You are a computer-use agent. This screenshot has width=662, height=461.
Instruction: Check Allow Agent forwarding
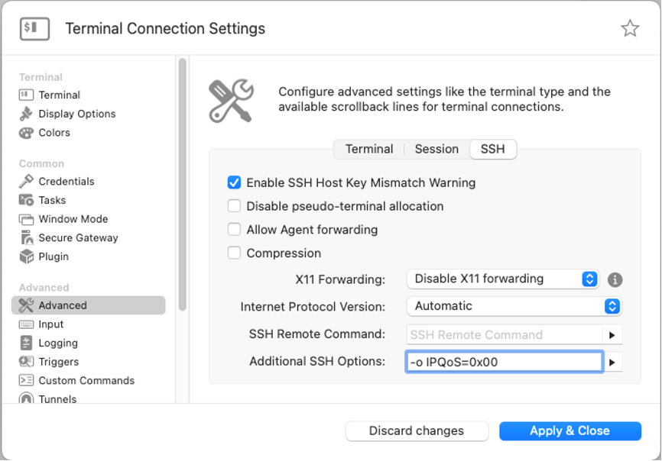pos(234,230)
